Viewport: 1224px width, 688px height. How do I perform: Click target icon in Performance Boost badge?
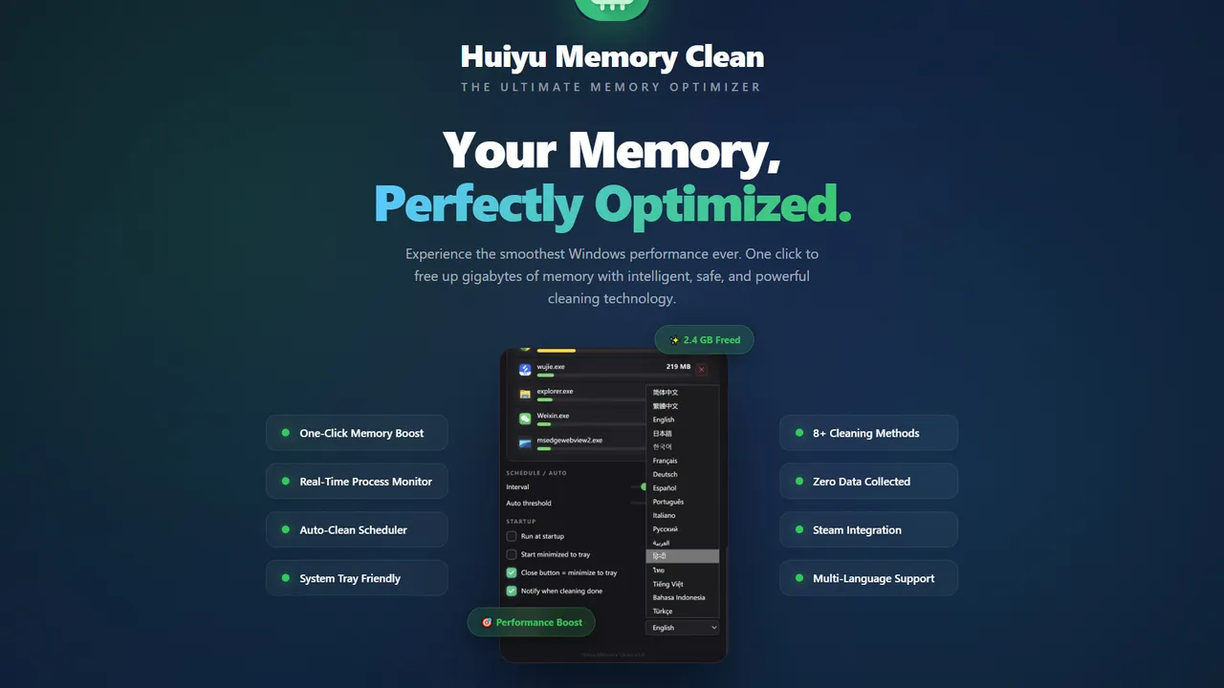pyautogui.click(x=487, y=622)
